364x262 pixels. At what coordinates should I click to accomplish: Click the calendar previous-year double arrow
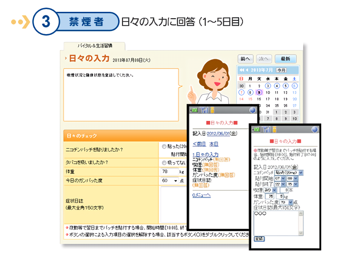coord(241,70)
